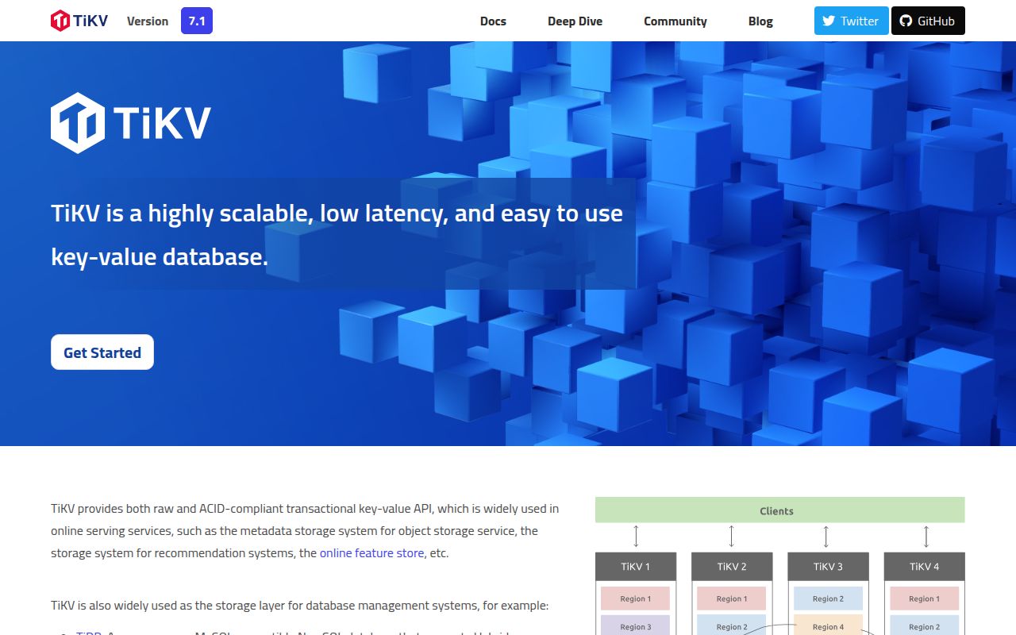Click Region 1 box under TiKV 4
This screenshot has width=1016, height=635.
924,598
